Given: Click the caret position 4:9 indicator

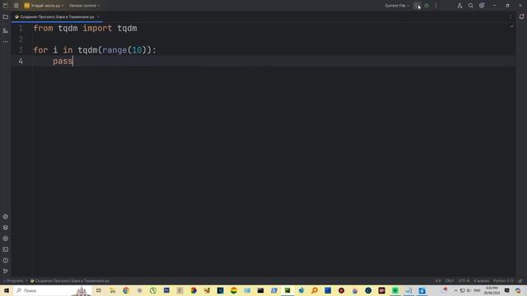Looking at the screenshot, I should (438, 281).
